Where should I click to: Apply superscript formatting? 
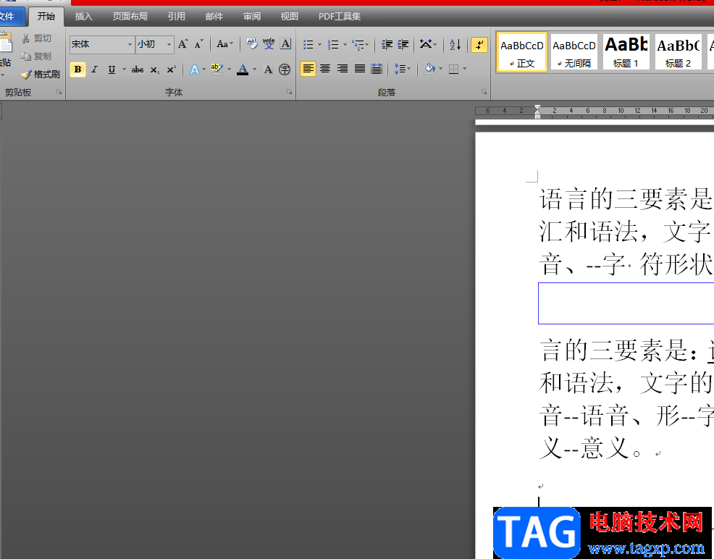(171, 70)
